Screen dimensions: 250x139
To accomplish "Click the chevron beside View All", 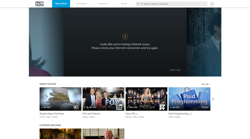I will [x=210, y=84].
